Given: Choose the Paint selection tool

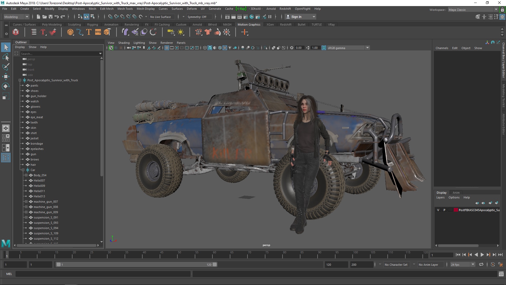Looking at the screenshot, I should (6, 66).
